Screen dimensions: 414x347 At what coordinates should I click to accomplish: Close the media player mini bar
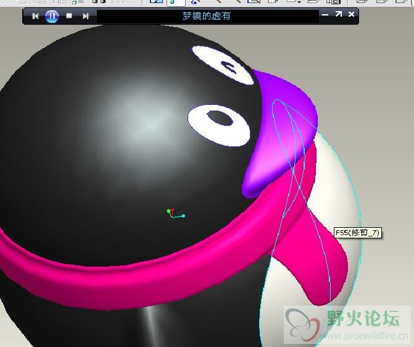tap(352, 14)
